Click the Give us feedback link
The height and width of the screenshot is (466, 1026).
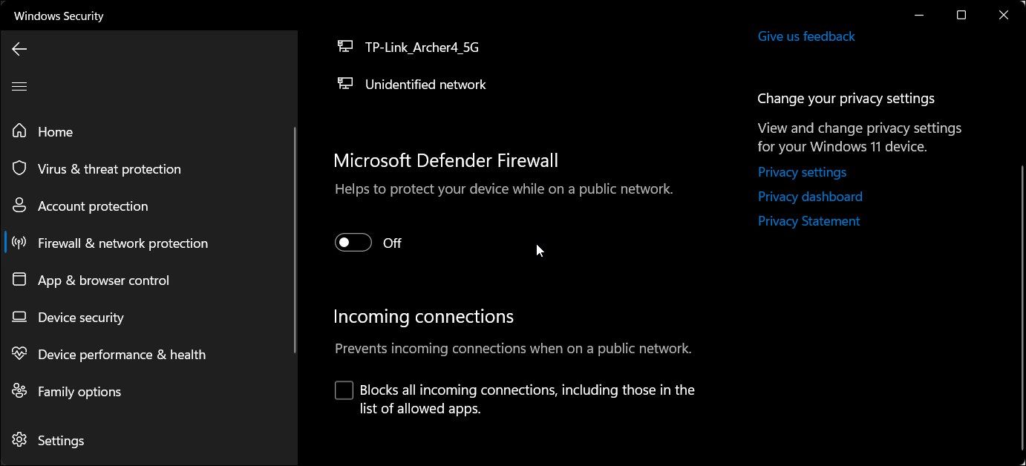(x=806, y=36)
